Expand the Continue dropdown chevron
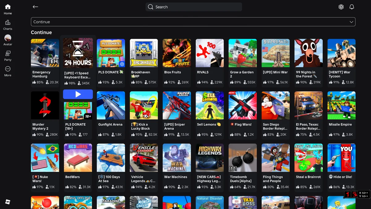 click(x=351, y=22)
